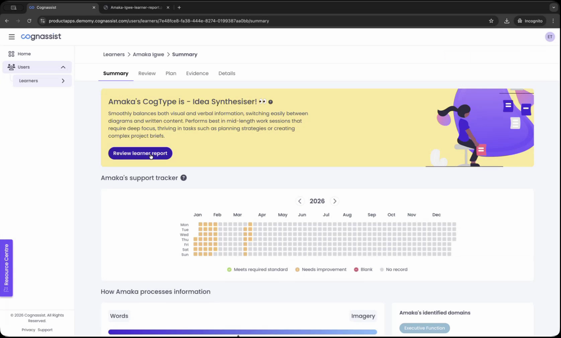Viewport: 561px width, 338px height.
Task: Expand the Learners submenu
Action: [63, 81]
